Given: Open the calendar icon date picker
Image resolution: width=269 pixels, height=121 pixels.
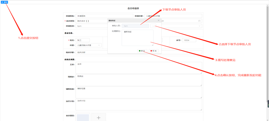Looking at the screenshot, I should click(x=199, y=21).
